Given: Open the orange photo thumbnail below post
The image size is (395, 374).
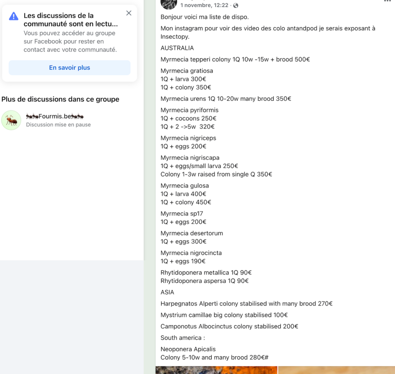Looking at the screenshot, I should click(x=216, y=370).
